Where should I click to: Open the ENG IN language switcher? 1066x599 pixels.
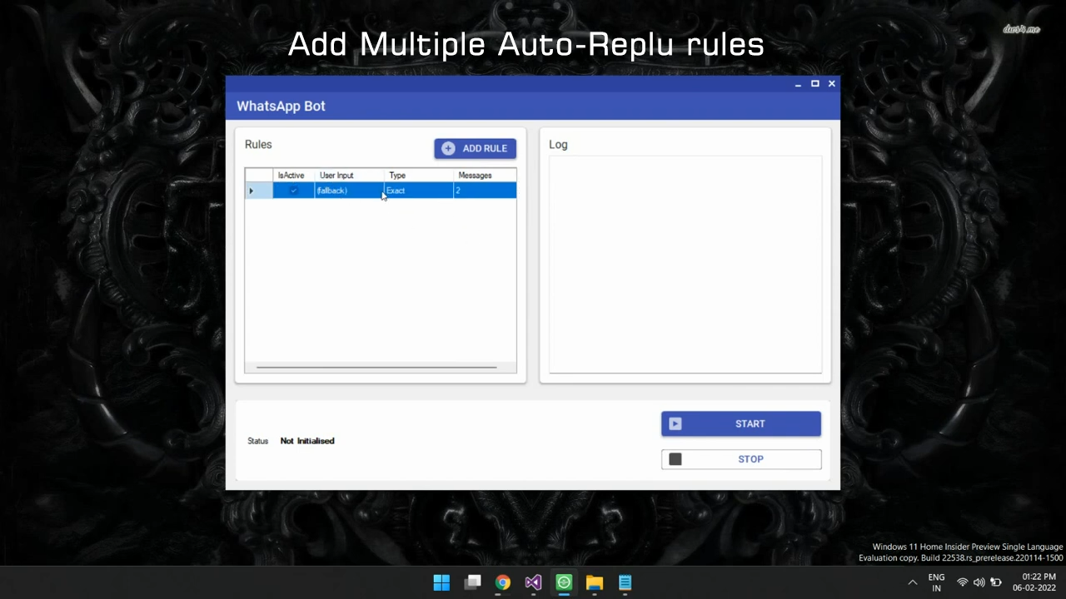pyautogui.click(x=936, y=582)
